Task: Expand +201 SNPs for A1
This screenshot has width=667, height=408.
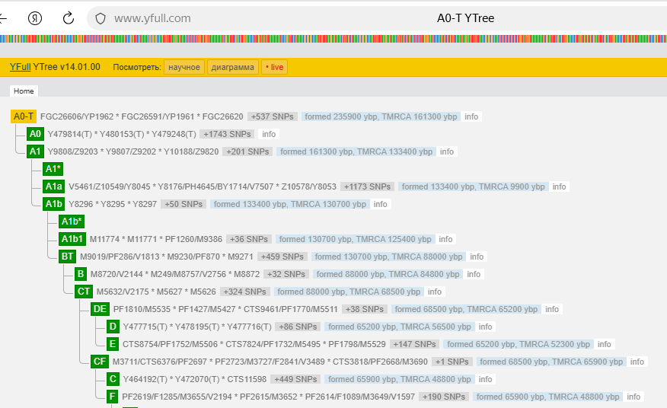Action: [247, 151]
